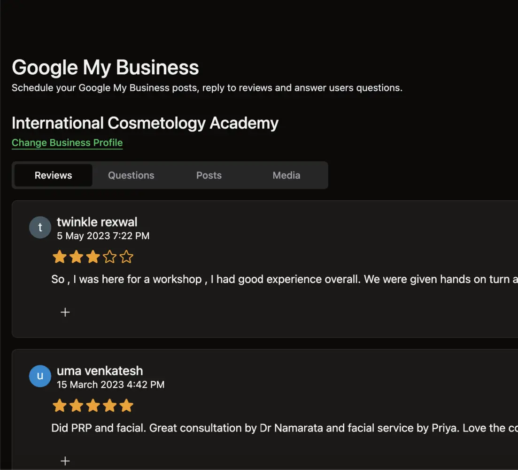Go to the Reviews tab

(54, 175)
